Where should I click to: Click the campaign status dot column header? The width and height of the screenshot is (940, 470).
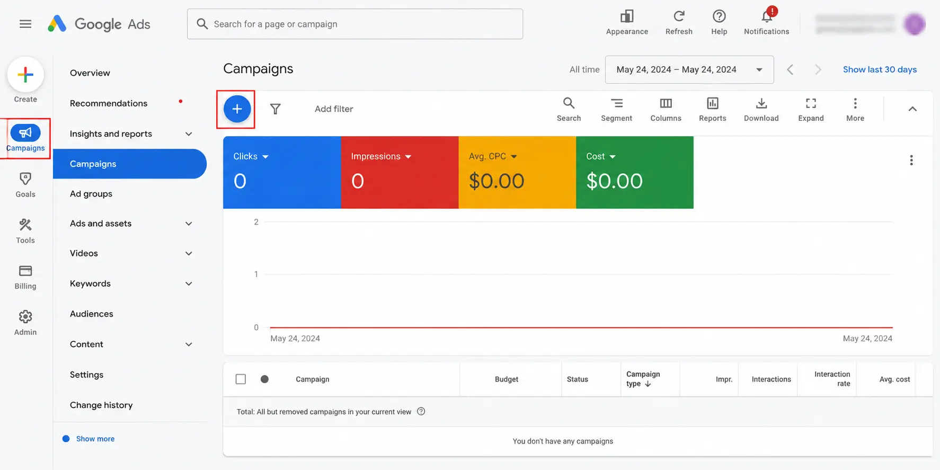tap(264, 379)
